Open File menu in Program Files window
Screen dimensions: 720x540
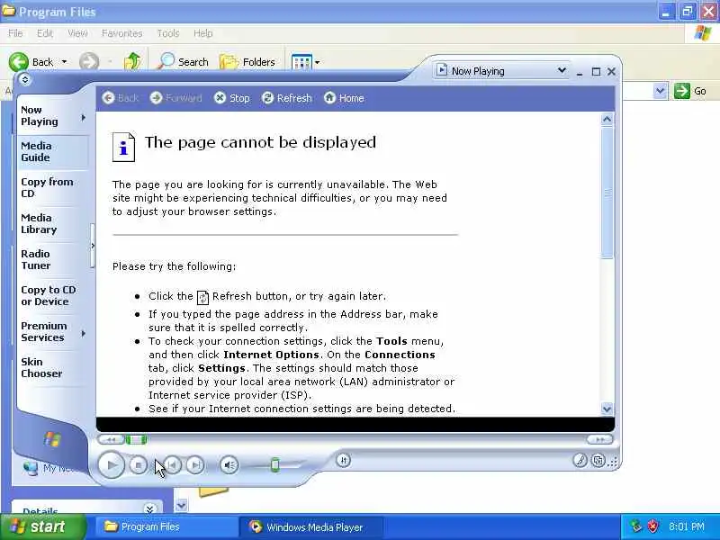click(x=15, y=33)
